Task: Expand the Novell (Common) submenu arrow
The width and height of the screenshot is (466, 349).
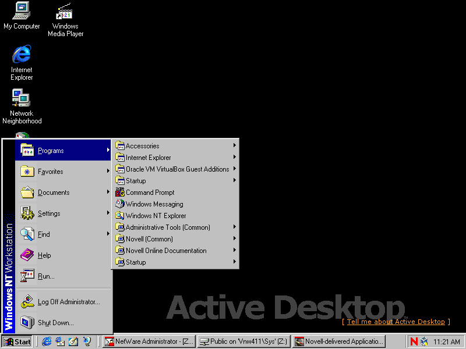Action: (235, 238)
